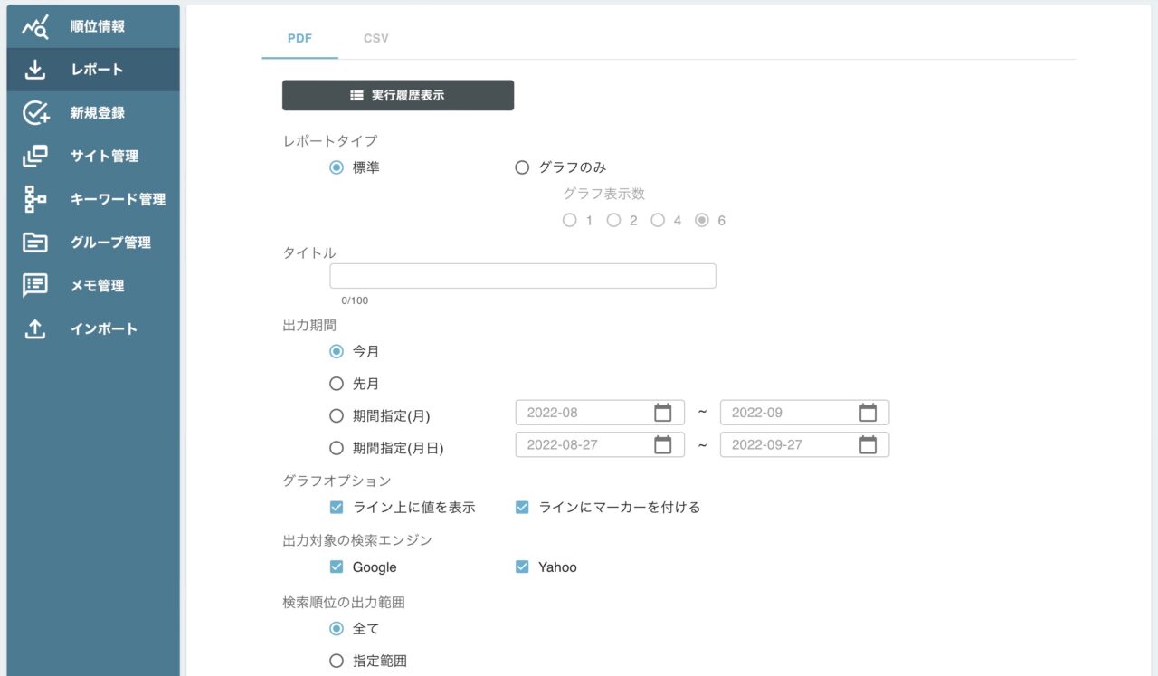The height and width of the screenshot is (676, 1158).
Task: Click inside the タイトル title input field
Action: click(524, 275)
